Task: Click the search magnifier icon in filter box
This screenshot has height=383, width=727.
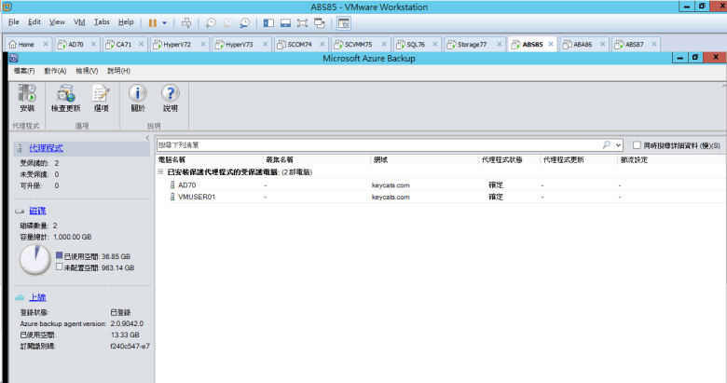Action: pyautogui.click(x=607, y=145)
